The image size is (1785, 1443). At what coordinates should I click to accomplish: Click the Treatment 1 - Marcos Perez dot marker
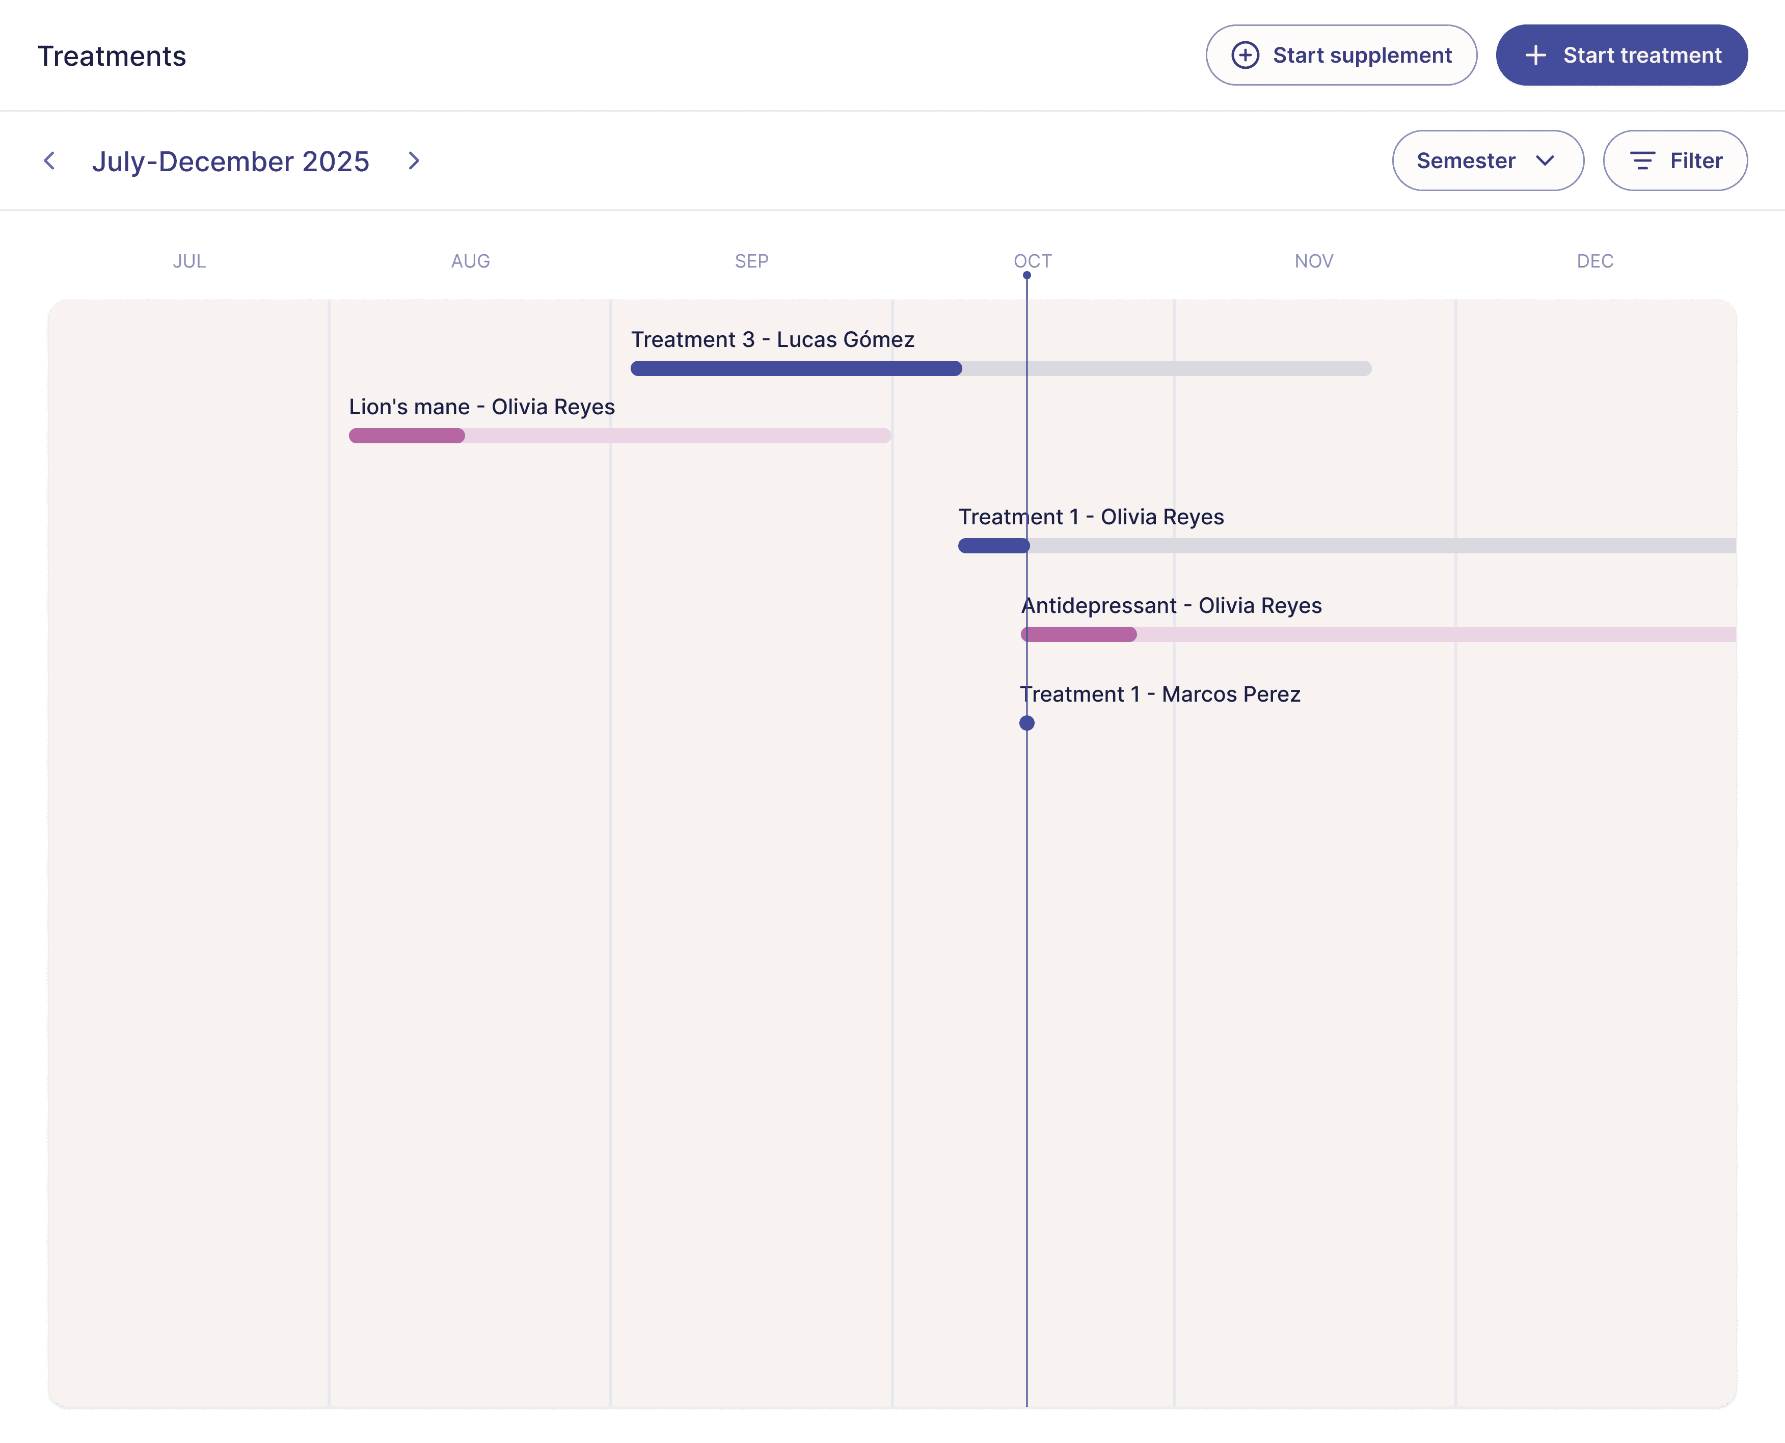pyautogui.click(x=1026, y=723)
